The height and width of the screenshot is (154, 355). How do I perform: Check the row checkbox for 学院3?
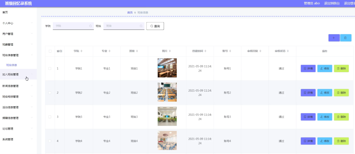click(50, 117)
